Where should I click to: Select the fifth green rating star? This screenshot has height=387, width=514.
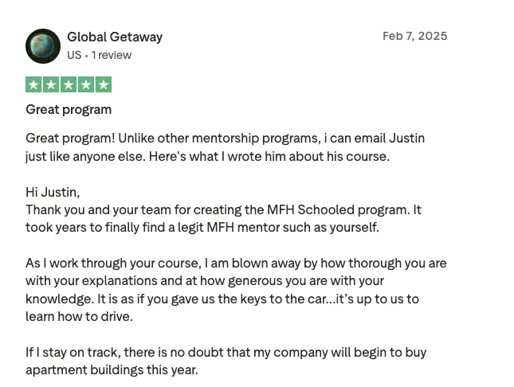coord(104,84)
